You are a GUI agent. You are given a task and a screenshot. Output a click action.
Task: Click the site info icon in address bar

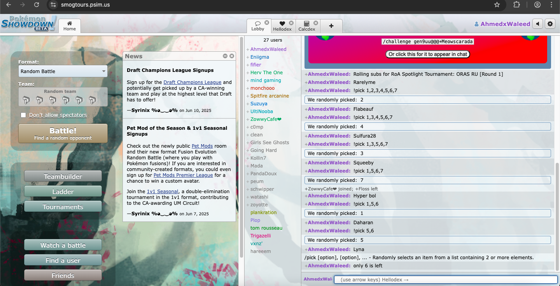click(53, 5)
